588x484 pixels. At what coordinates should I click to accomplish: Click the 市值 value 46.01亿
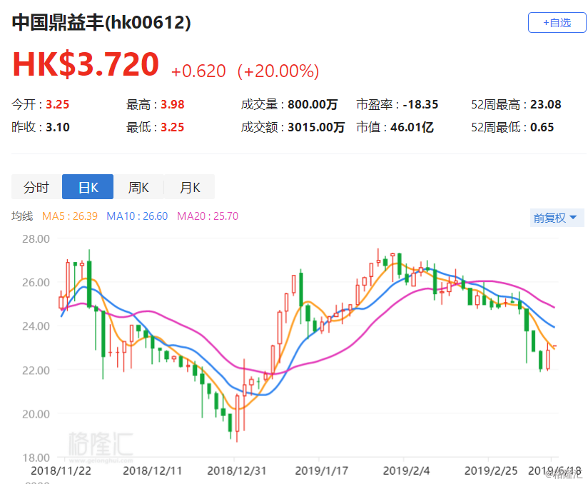pyautogui.click(x=412, y=127)
